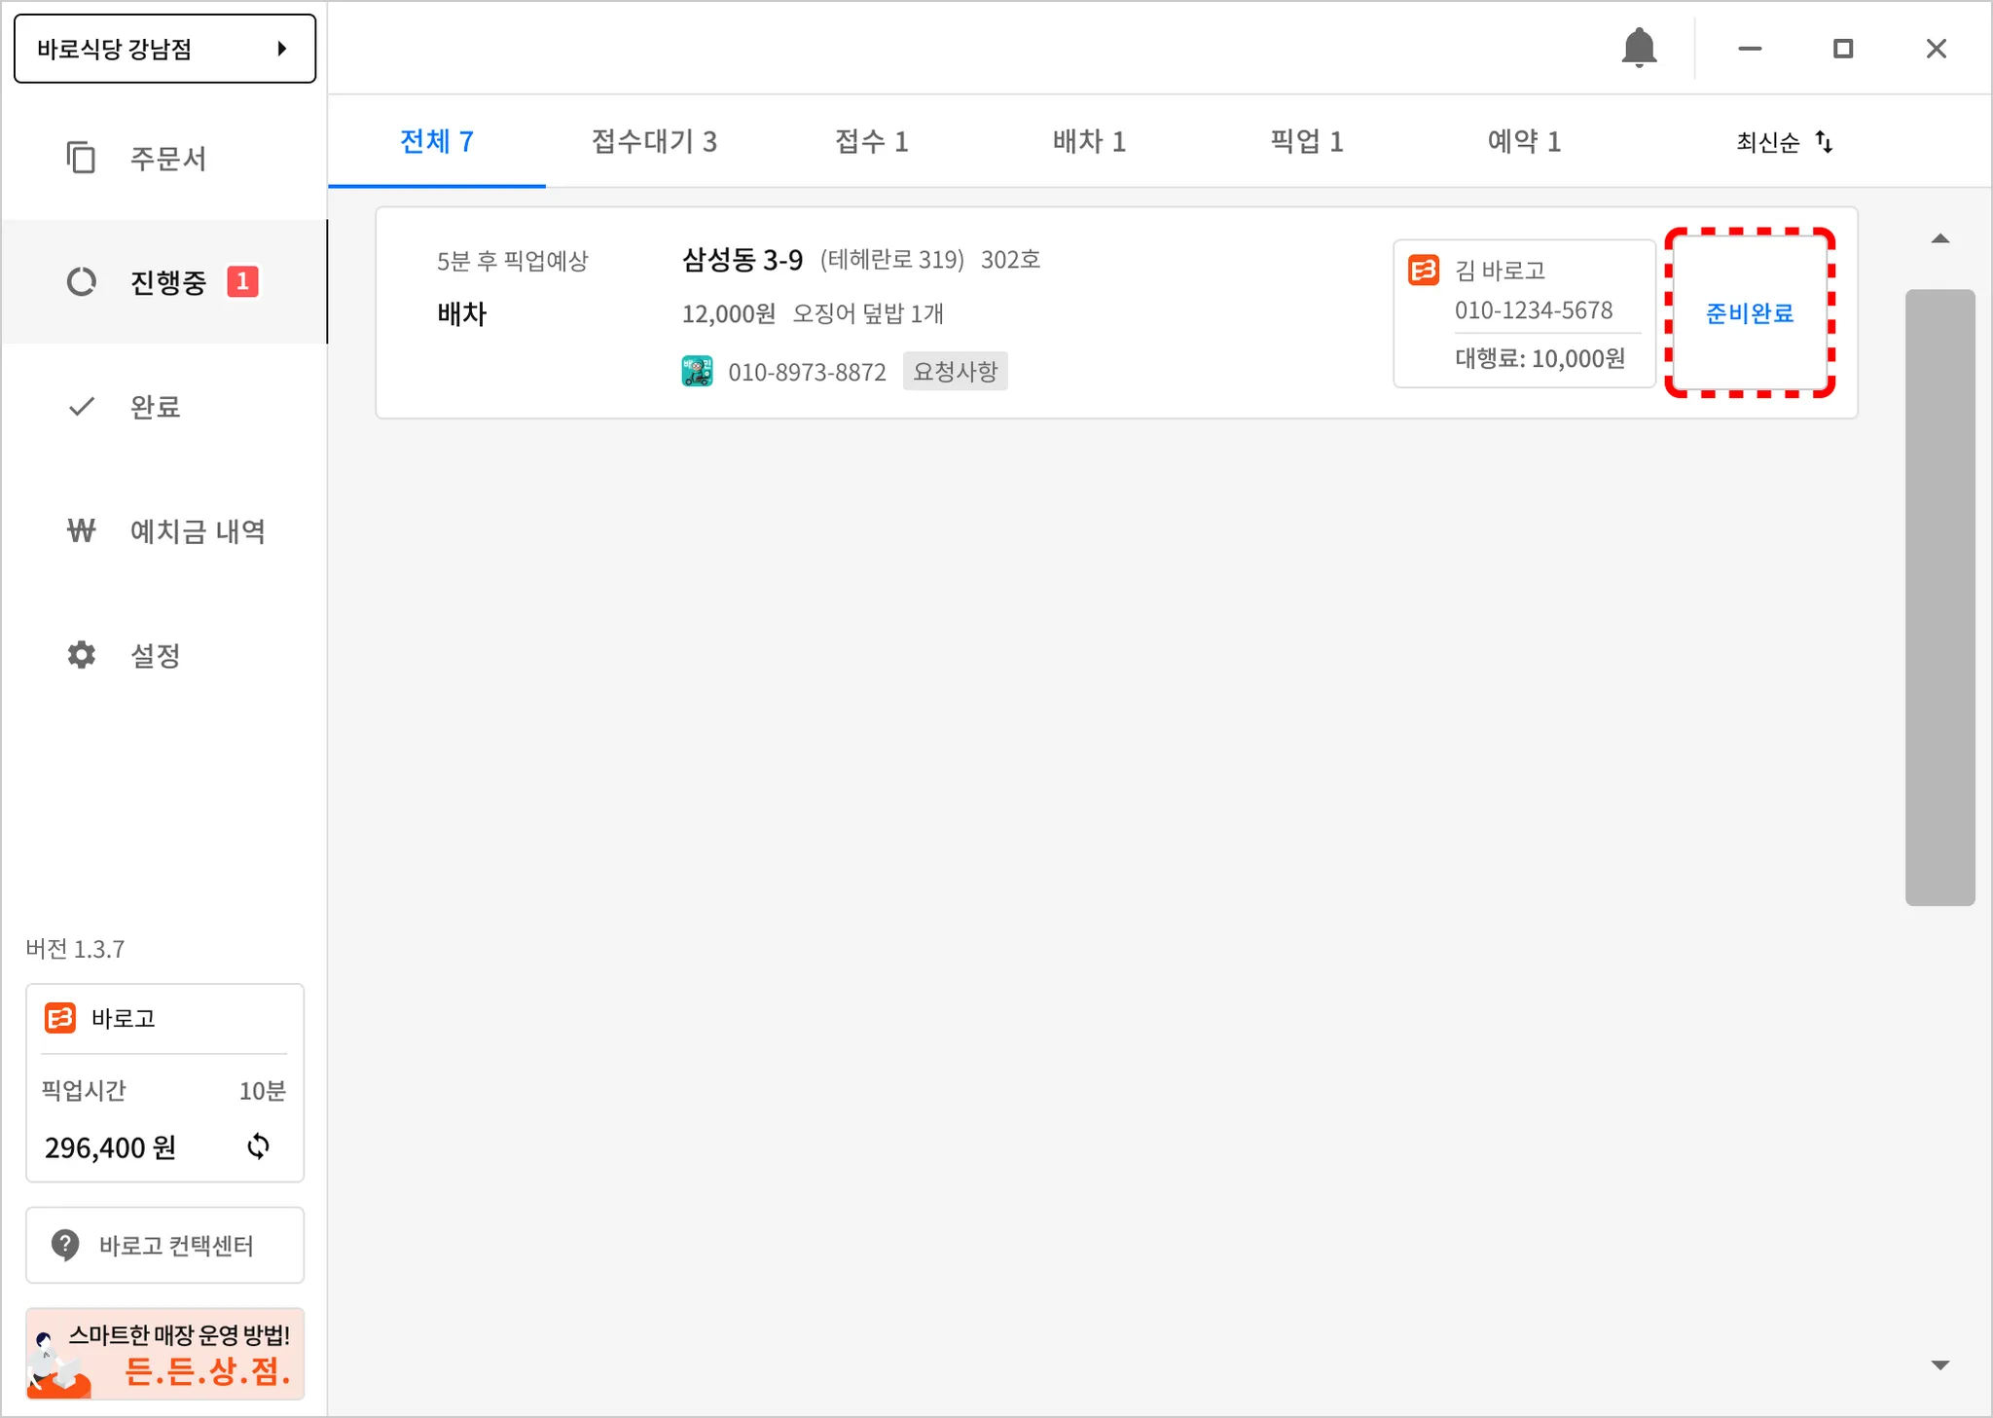1993x1418 pixels.
Task: Switch to the 접수대기 3 tab
Action: pyautogui.click(x=654, y=142)
